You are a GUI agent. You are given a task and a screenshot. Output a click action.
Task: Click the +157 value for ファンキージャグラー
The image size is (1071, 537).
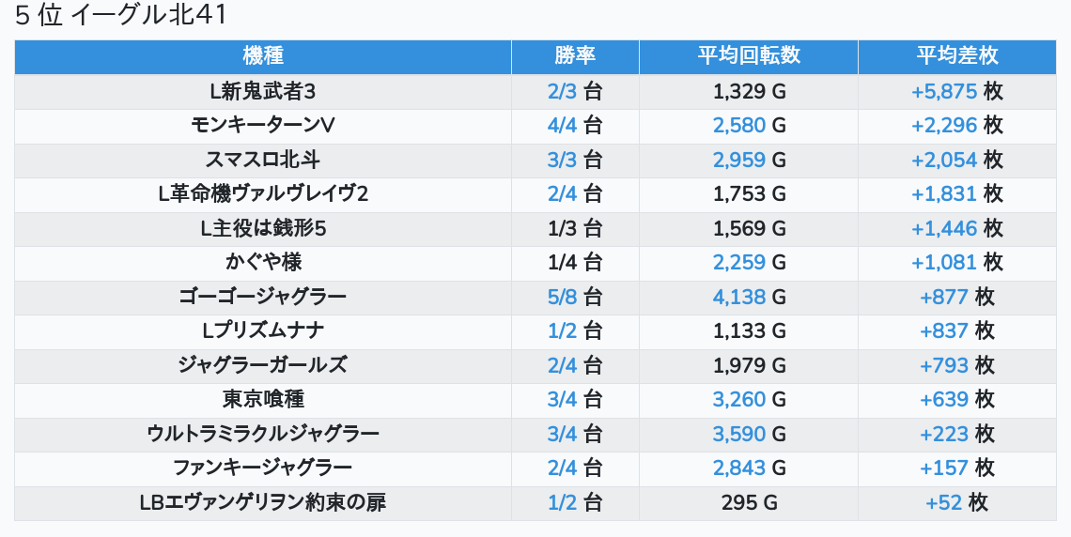(x=944, y=468)
